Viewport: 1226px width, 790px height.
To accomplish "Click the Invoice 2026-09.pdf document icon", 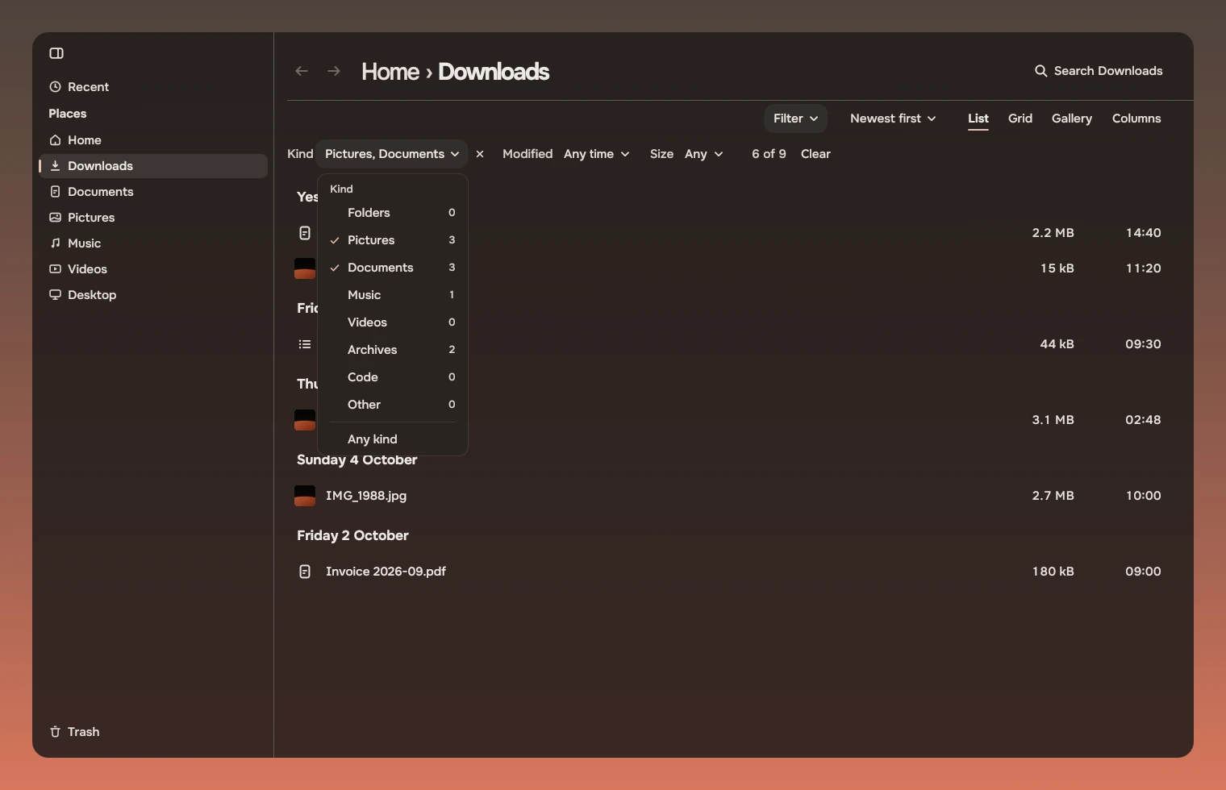I will coord(305,572).
